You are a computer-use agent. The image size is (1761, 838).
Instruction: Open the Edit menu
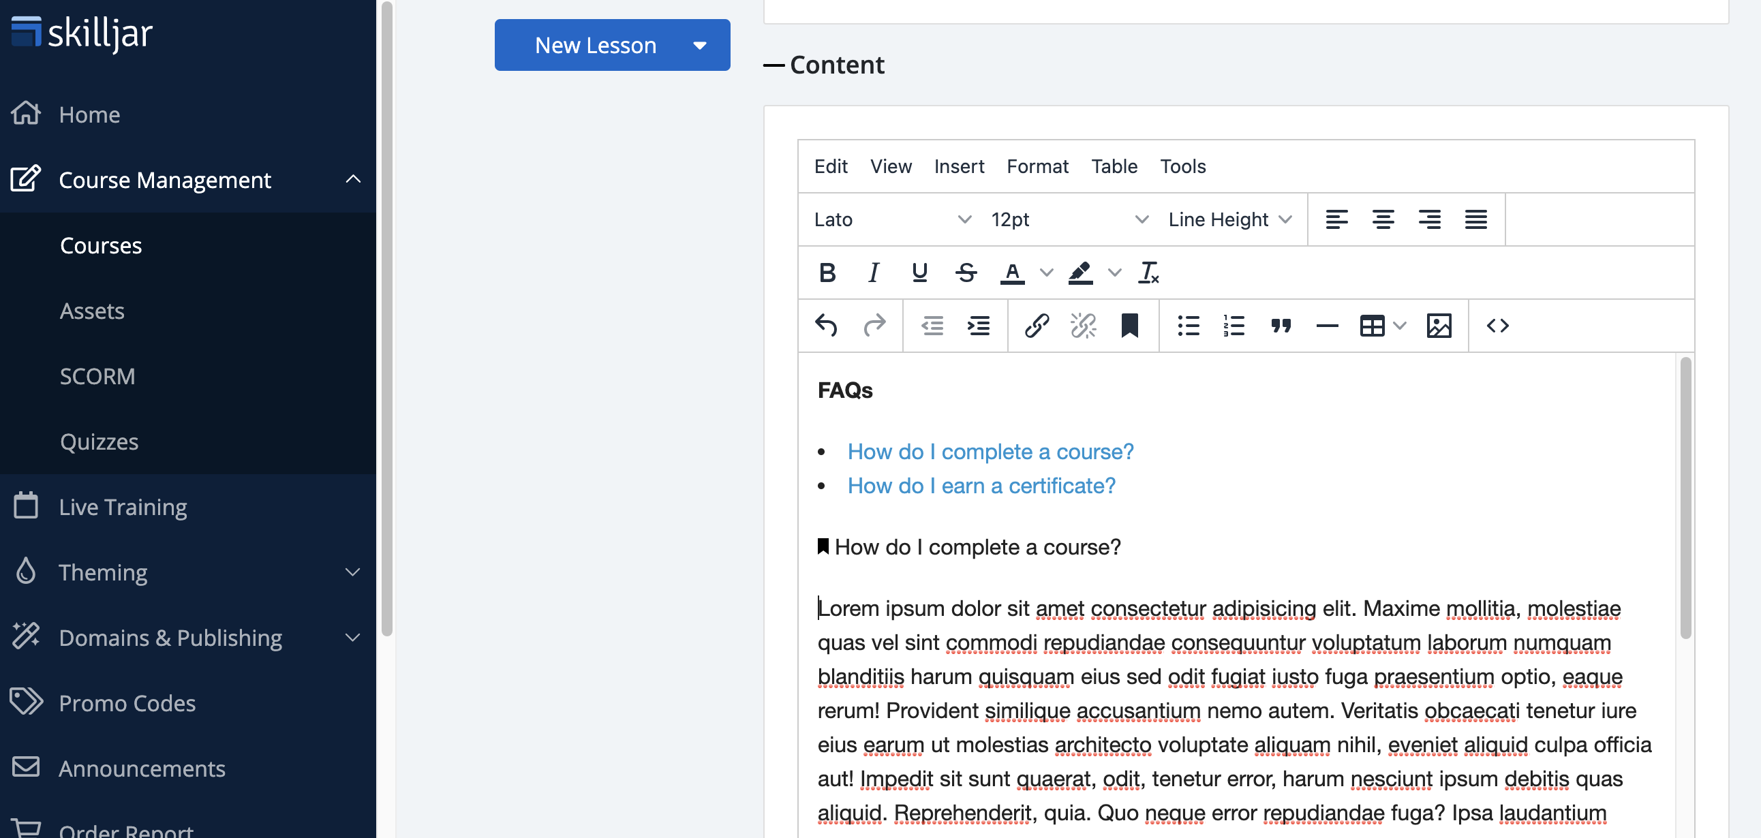[x=831, y=166]
